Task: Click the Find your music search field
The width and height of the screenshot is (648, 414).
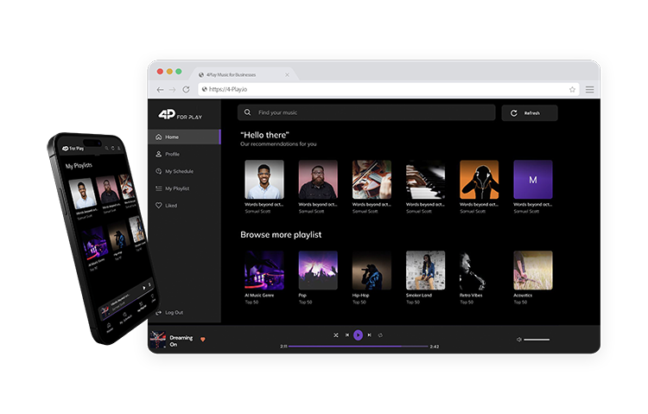Action: pos(366,112)
